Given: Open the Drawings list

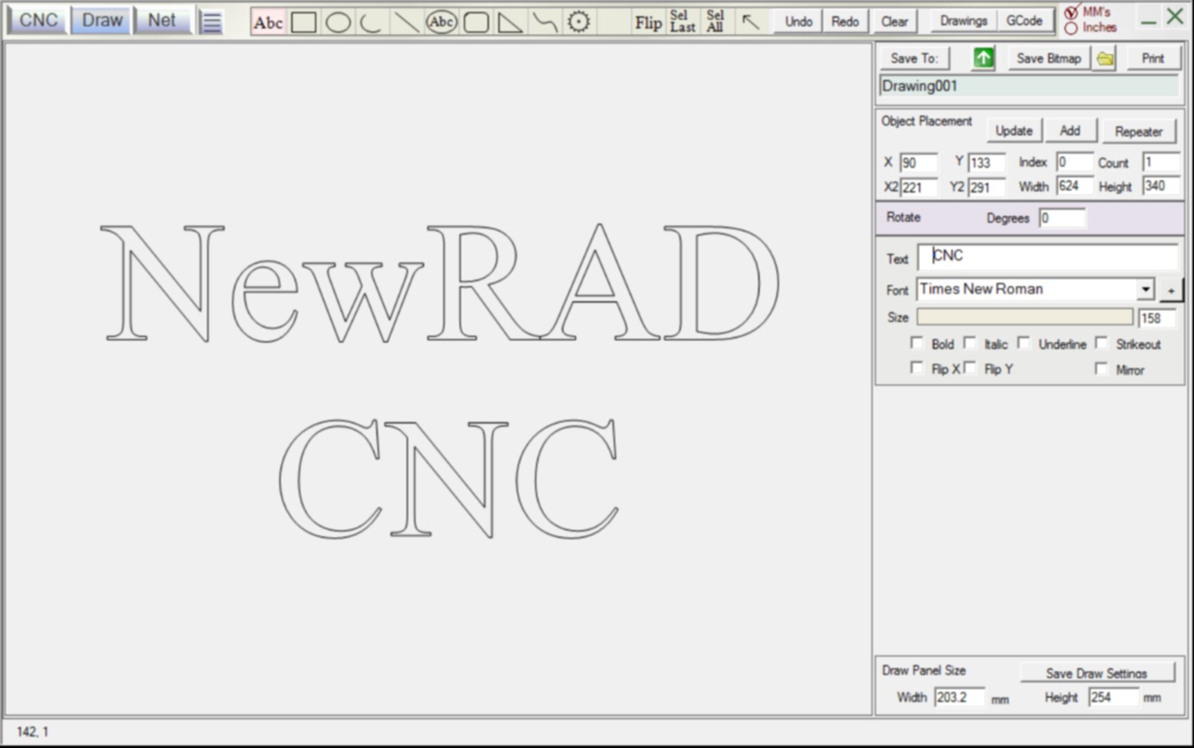Looking at the screenshot, I should tap(964, 21).
